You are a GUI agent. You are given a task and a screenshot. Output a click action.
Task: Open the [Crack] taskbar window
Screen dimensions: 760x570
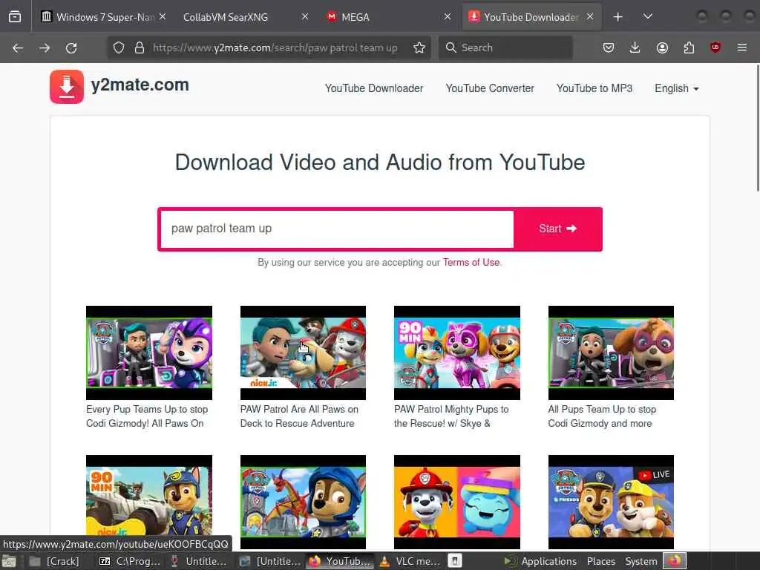[x=54, y=561]
